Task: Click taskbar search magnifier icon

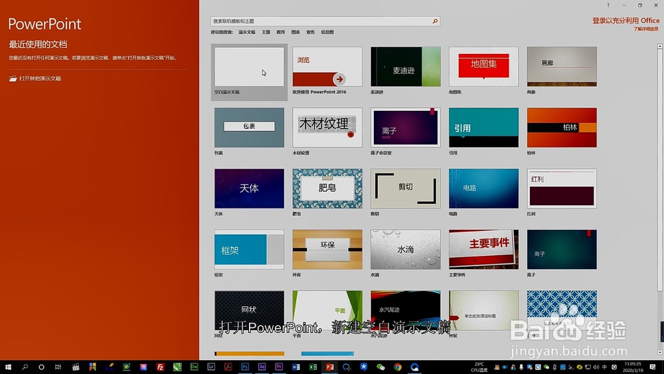Action: pyautogui.click(x=25, y=367)
